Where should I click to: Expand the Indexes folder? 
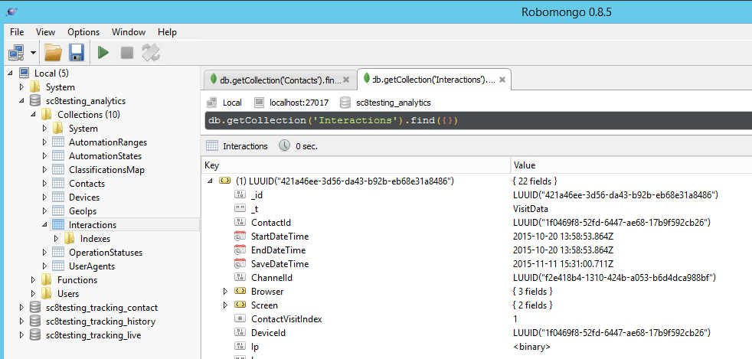[56, 239]
